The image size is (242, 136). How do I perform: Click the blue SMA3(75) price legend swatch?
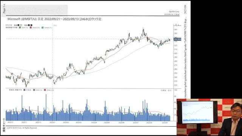tap(43, 28)
